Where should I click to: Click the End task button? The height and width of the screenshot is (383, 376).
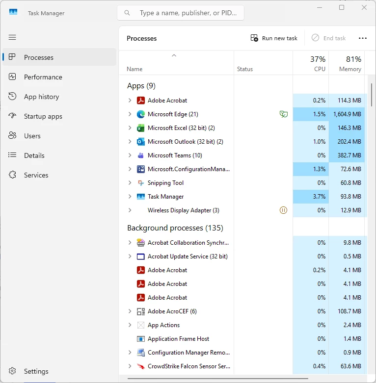pos(328,38)
